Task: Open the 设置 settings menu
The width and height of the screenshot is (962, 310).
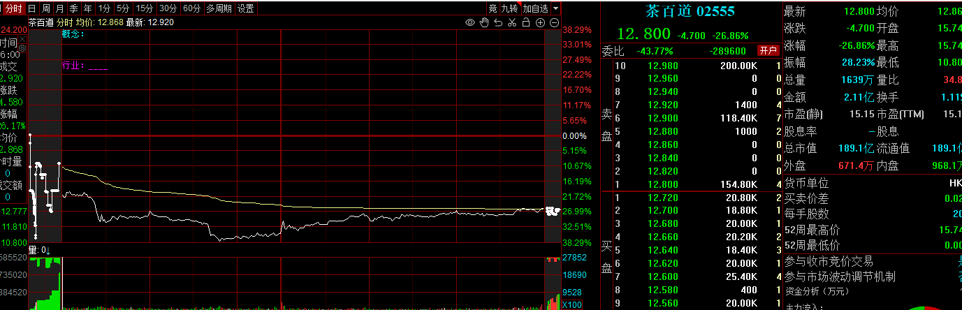Action: point(246,8)
